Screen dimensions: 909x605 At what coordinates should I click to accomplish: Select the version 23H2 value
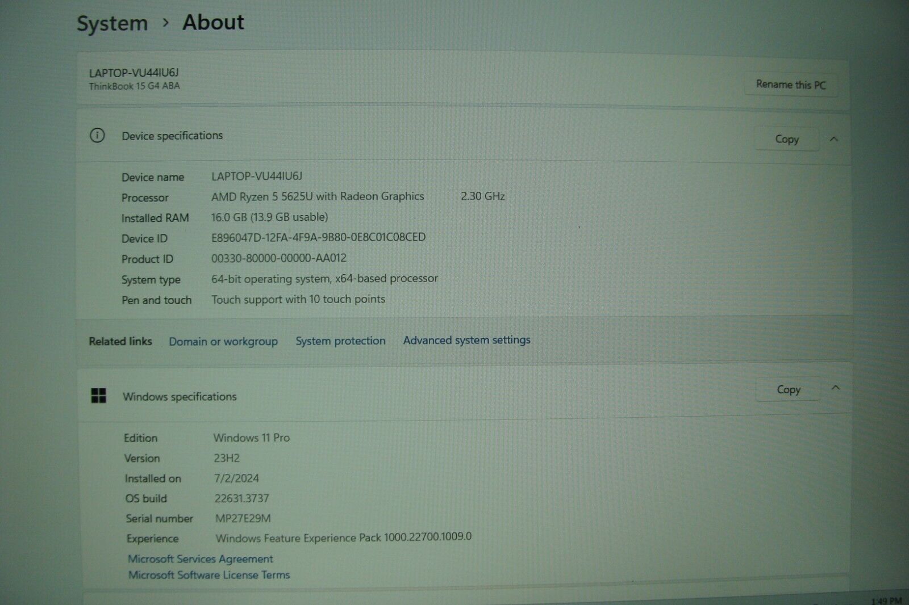pos(227,458)
